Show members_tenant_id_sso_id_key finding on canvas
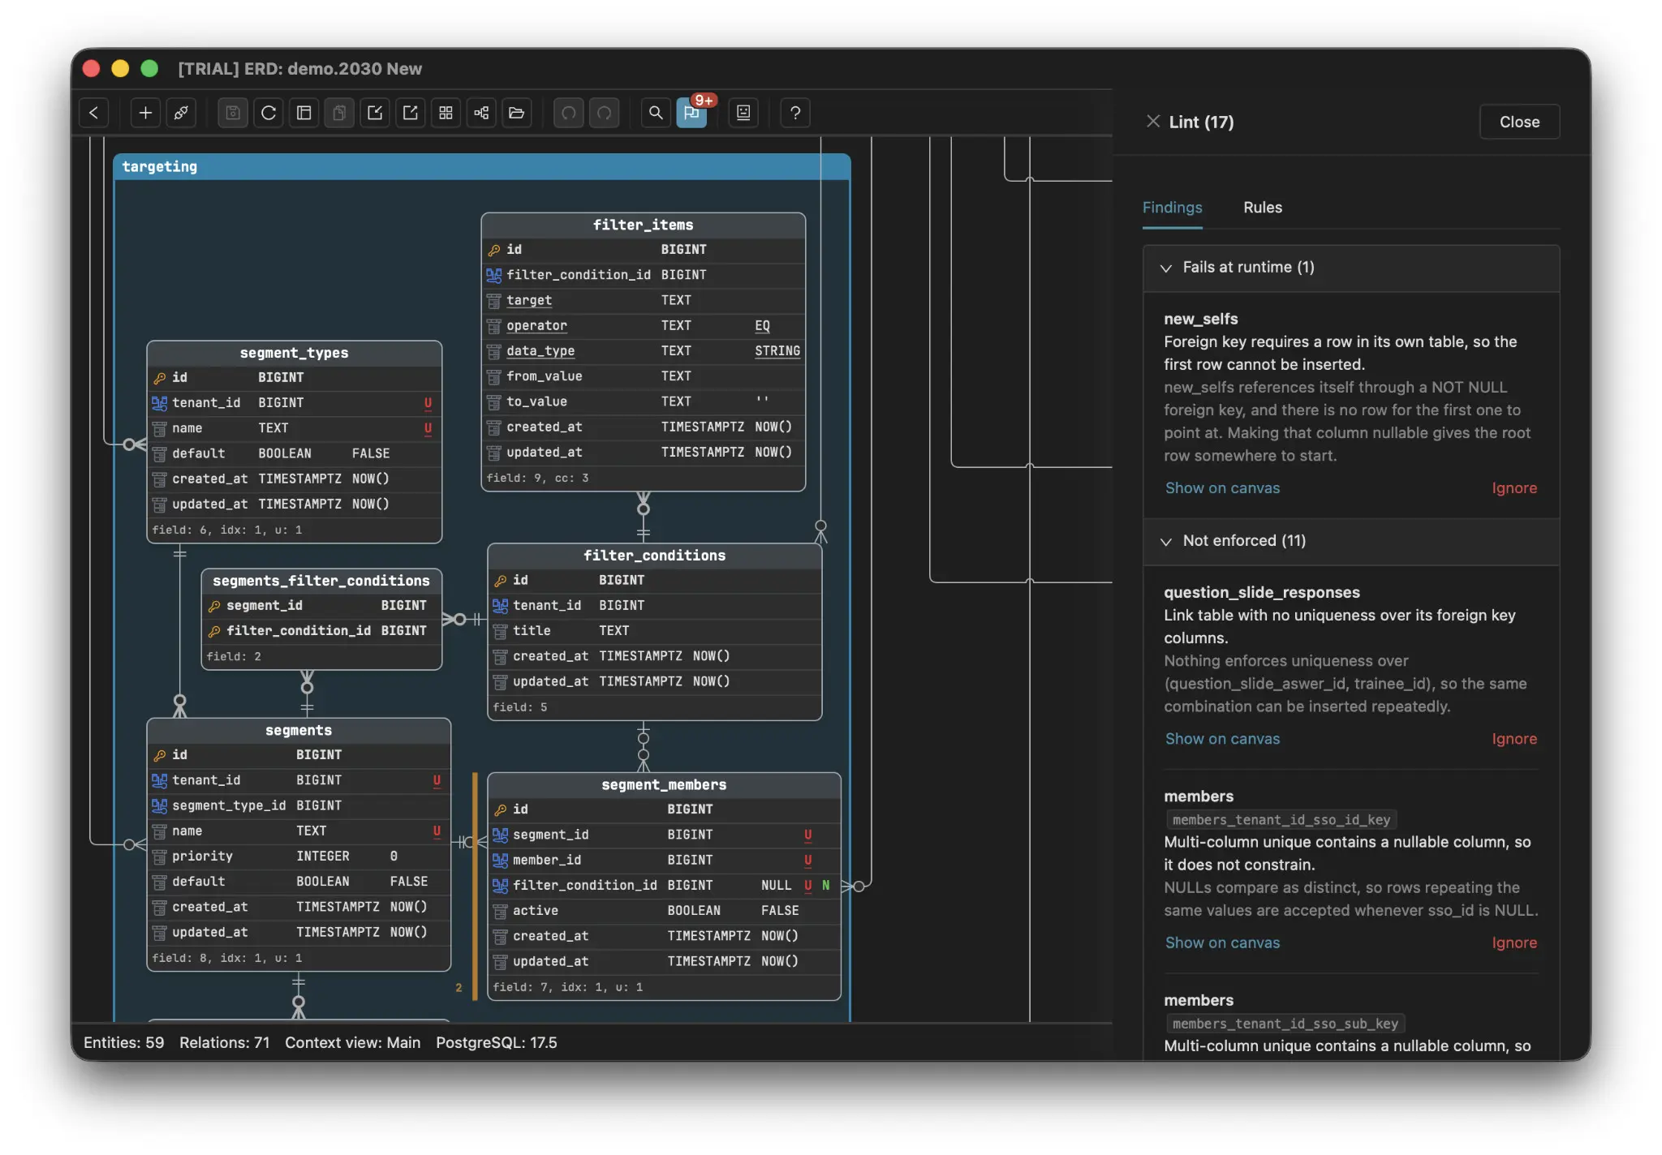This screenshot has height=1155, width=1662. [1222, 942]
